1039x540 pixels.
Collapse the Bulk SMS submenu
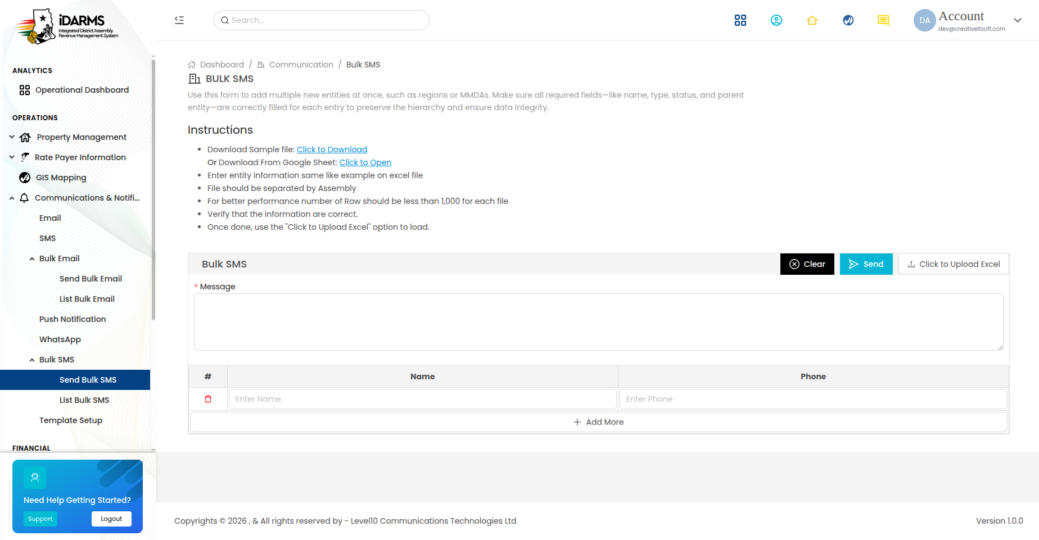pyautogui.click(x=32, y=360)
